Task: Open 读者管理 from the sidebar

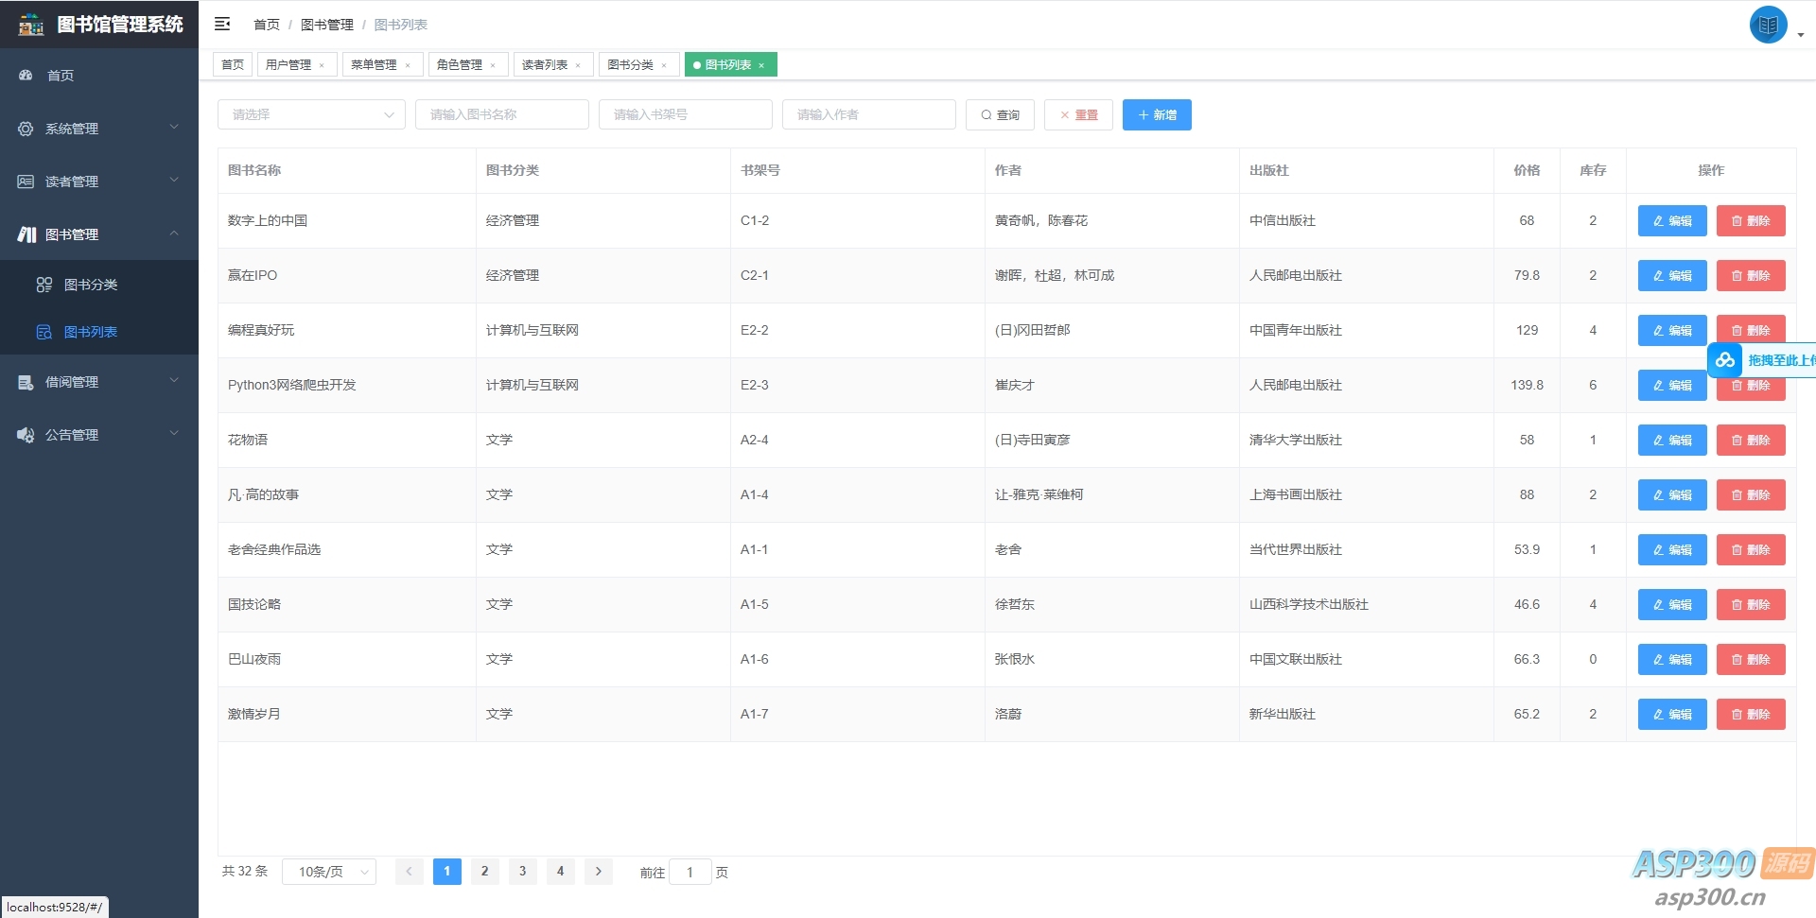Action: click(x=71, y=181)
